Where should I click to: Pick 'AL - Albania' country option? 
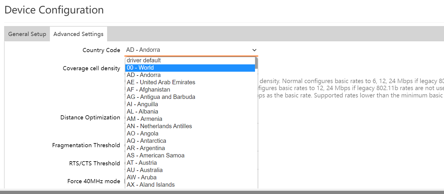(x=142, y=111)
